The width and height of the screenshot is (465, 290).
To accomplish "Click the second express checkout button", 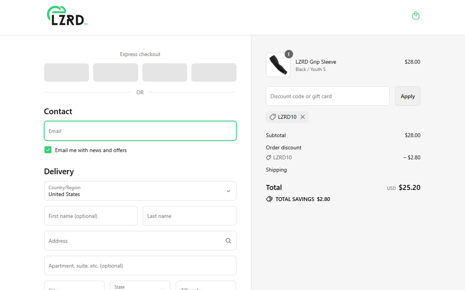I will click(116, 73).
